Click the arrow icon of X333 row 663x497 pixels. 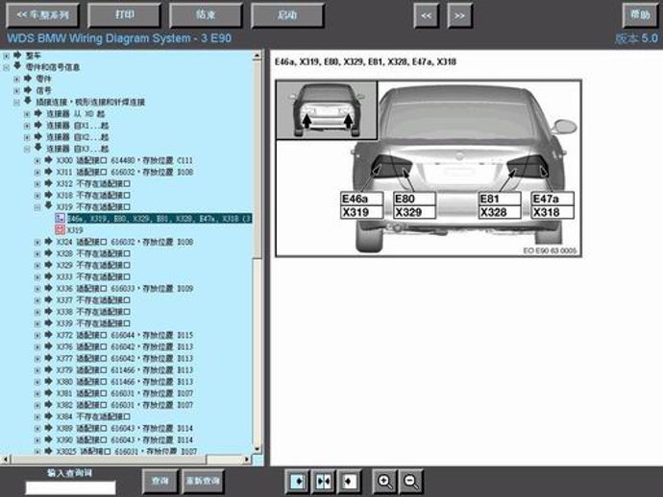coord(49,276)
